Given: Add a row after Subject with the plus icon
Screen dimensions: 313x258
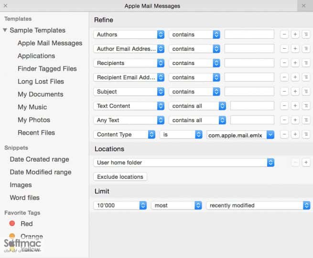Looking at the screenshot, I should (x=295, y=92).
